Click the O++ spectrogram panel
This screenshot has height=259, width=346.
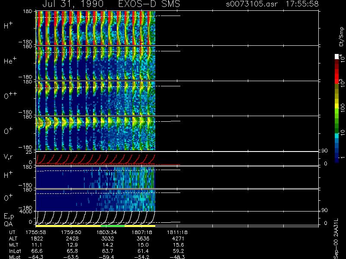(x=96, y=98)
